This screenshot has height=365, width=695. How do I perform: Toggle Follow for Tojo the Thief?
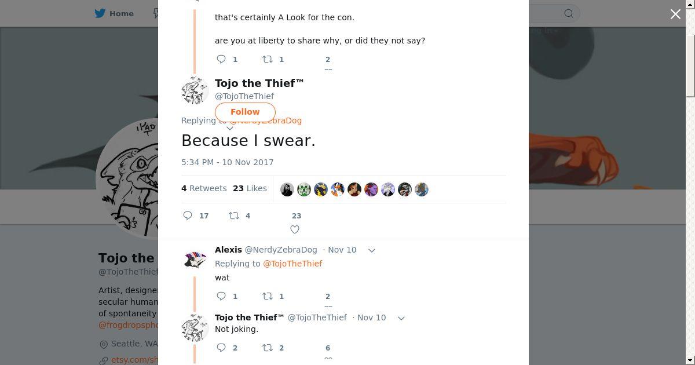(x=245, y=112)
